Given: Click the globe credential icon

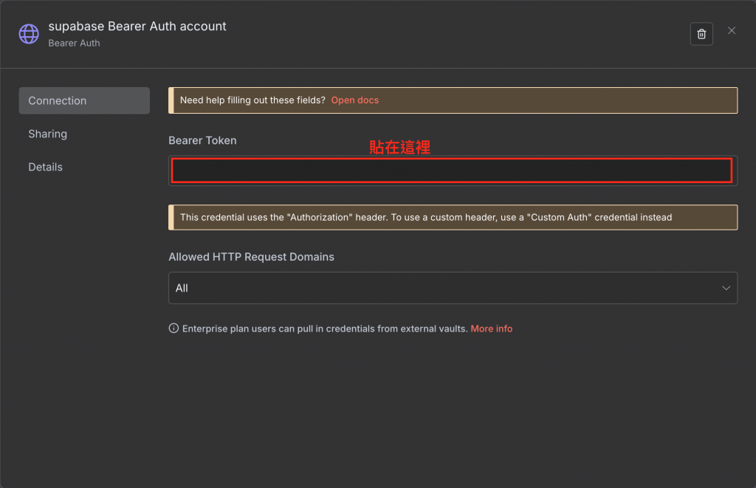Looking at the screenshot, I should tap(29, 34).
